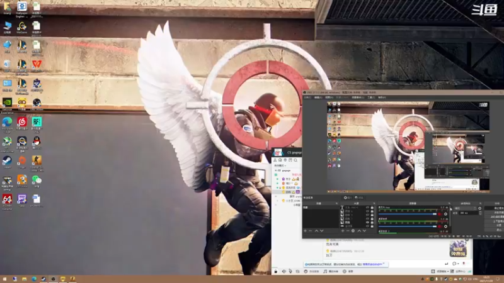
Task: Open settings gear for first mixer channel
Action: 445,214
